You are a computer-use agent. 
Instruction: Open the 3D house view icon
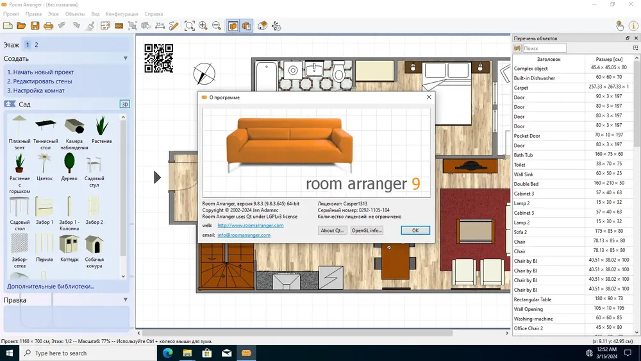(x=262, y=26)
